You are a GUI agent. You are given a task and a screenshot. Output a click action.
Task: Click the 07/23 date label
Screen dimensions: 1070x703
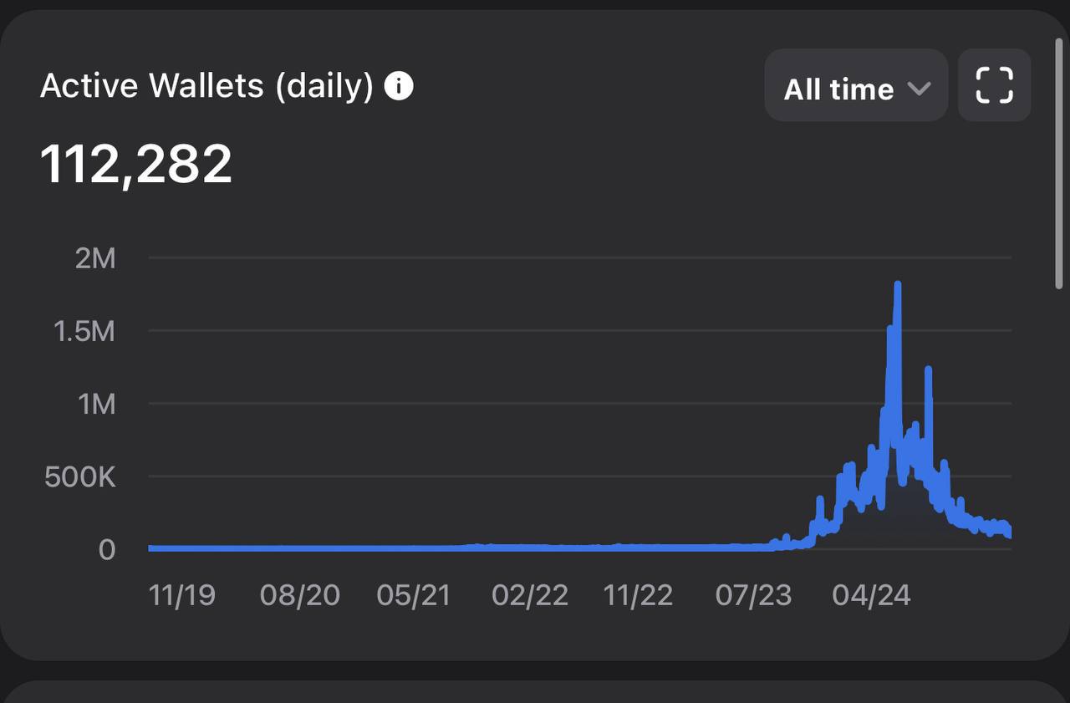tap(753, 595)
